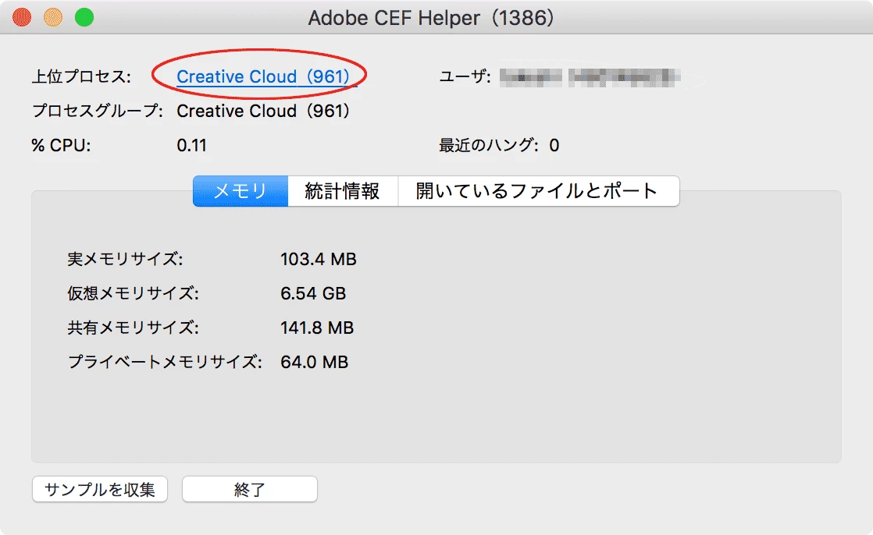
Task: Close the Adobe CEF Helper window
Action: click(x=23, y=17)
